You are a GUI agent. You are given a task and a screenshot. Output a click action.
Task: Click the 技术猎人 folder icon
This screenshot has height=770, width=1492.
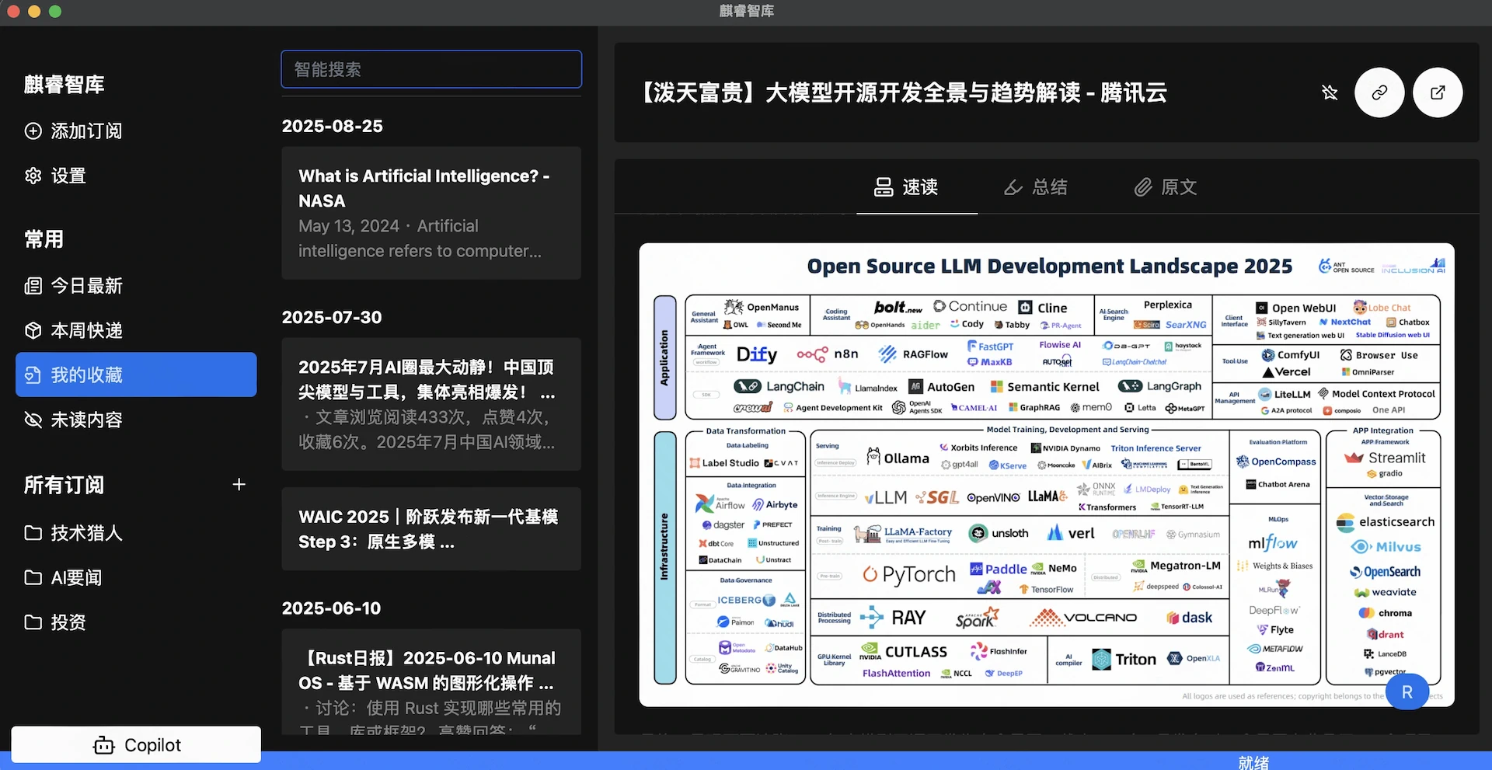point(33,533)
